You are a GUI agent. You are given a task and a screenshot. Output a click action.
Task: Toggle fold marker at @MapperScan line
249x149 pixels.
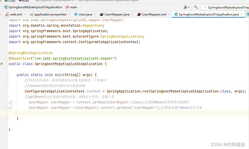[7, 58]
